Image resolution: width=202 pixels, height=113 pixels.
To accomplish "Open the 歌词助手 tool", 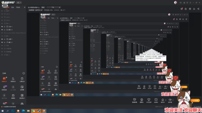I will (x=22, y=96).
